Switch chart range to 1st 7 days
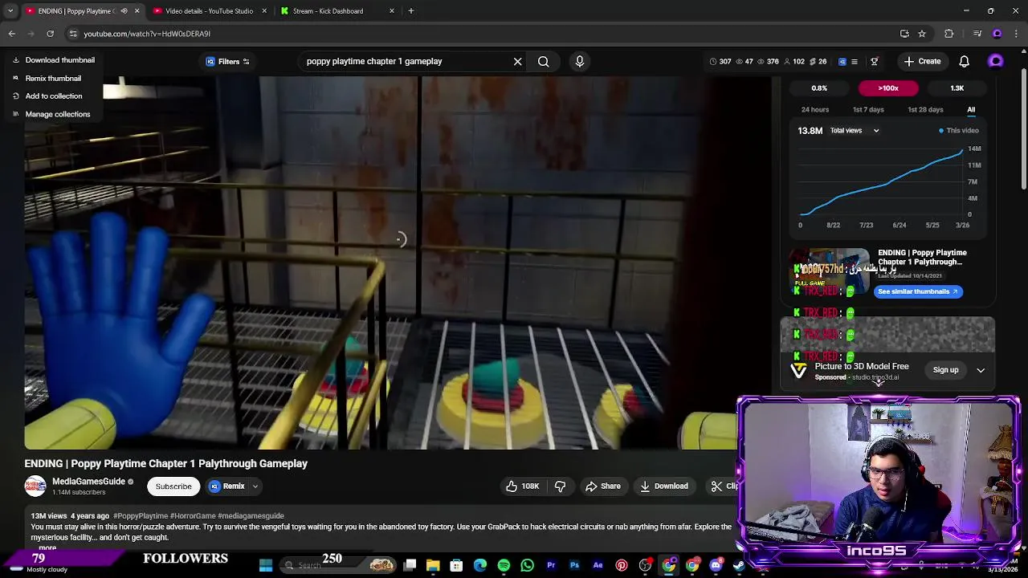 [868, 110]
